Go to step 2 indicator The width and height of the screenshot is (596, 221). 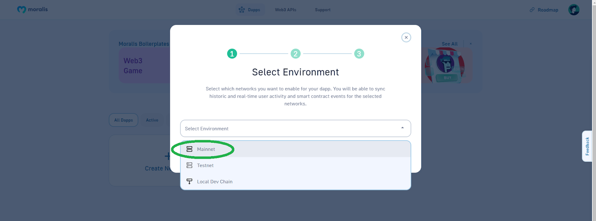pyautogui.click(x=295, y=54)
